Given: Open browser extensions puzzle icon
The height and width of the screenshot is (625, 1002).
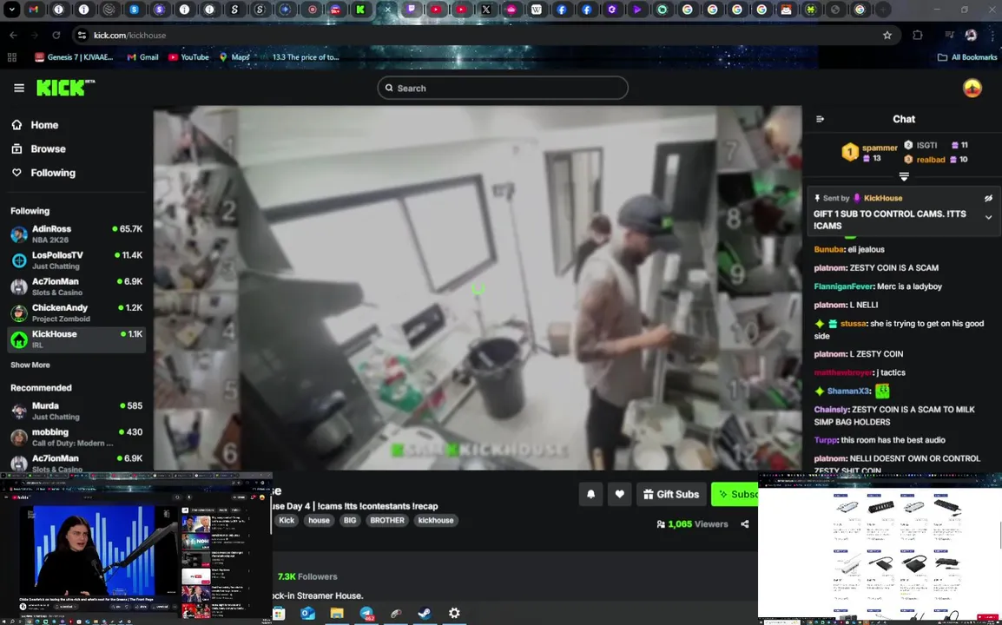Looking at the screenshot, I should tap(918, 35).
